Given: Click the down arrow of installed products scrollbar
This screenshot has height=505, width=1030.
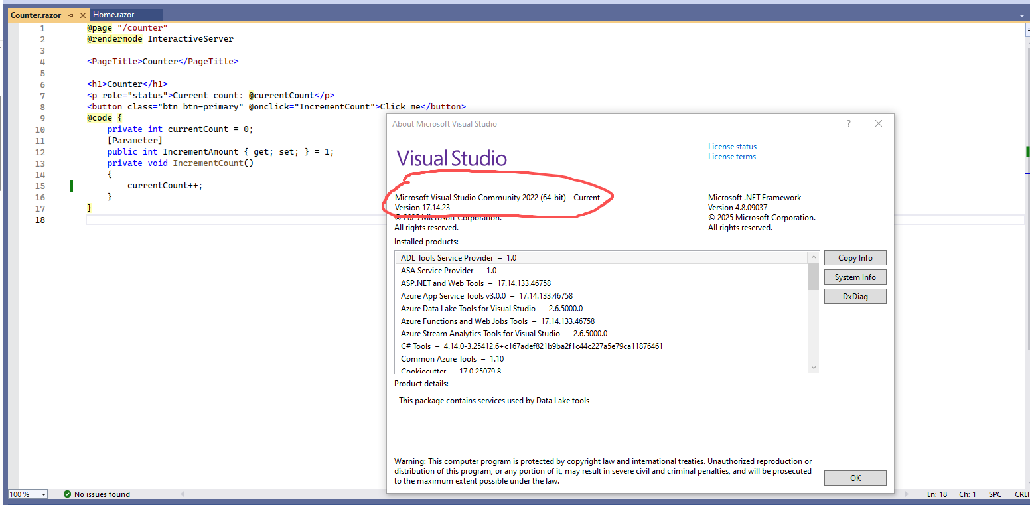Looking at the screenshot, I should pos(814,368).
